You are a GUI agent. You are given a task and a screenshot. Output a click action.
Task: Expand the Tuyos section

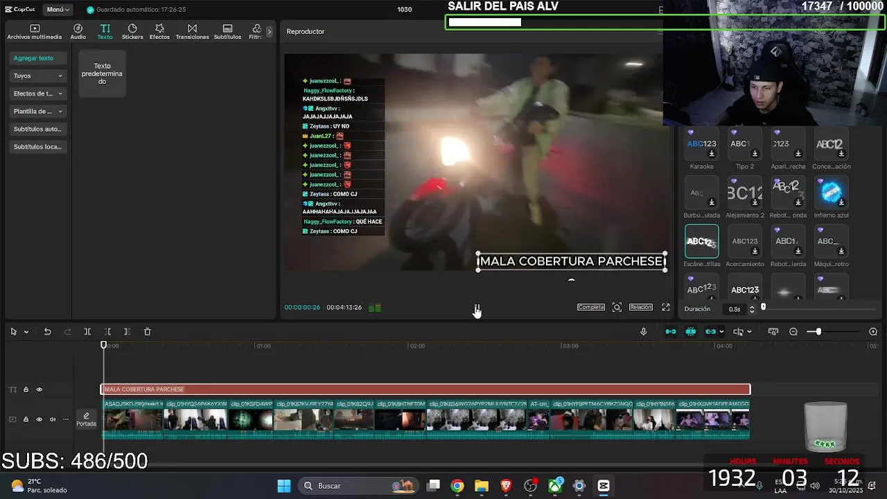tap(38, 76)
